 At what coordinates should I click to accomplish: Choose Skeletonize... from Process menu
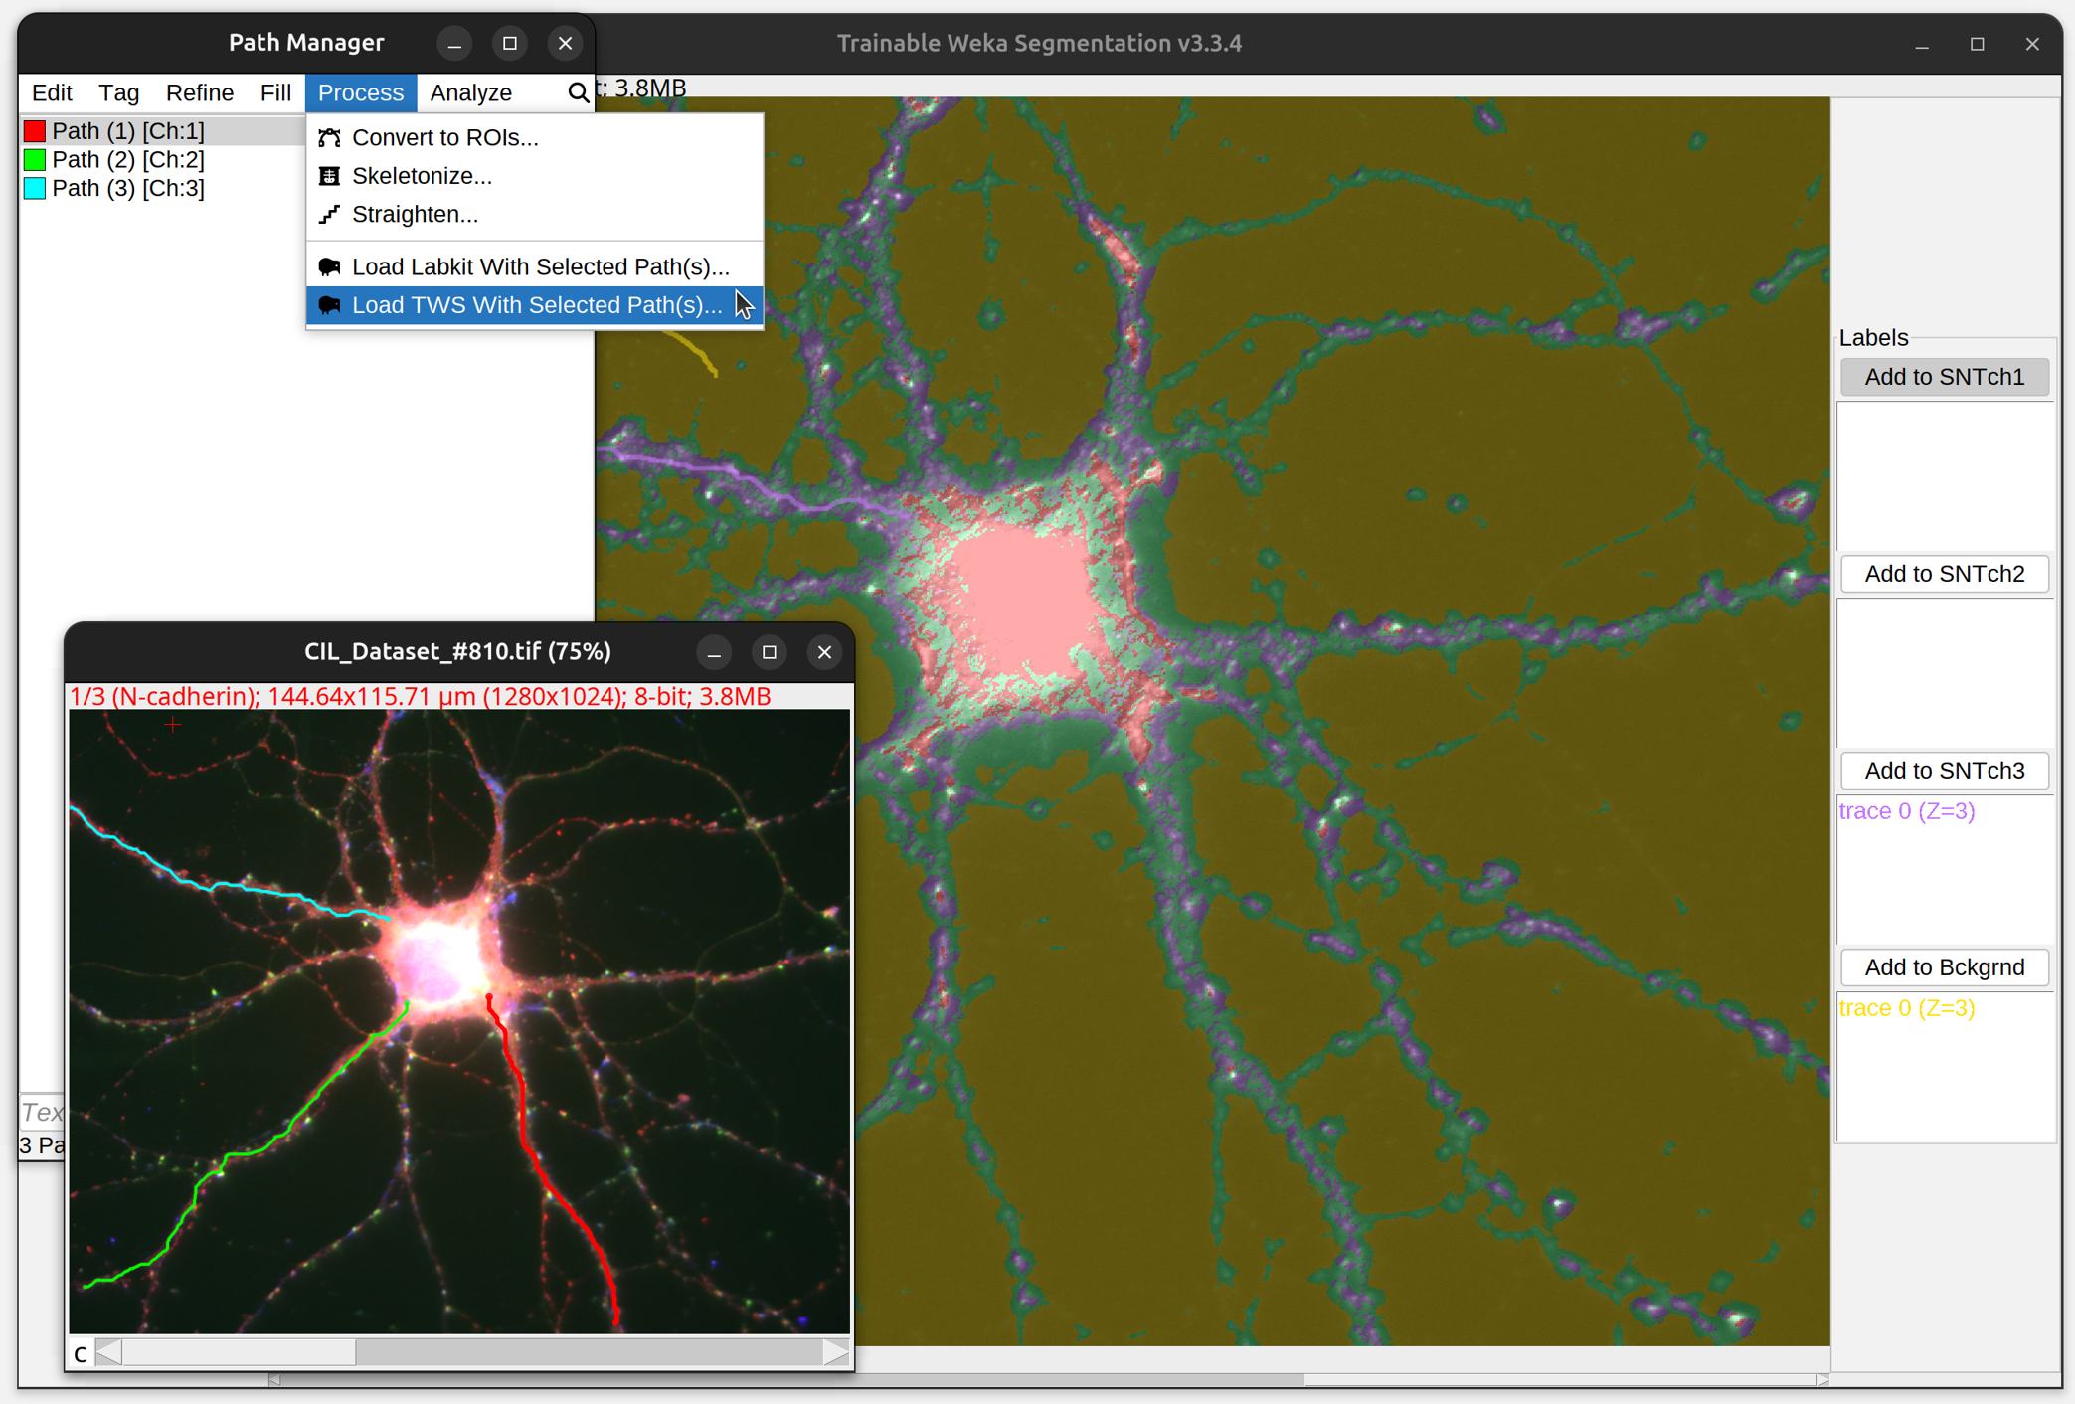535,176
